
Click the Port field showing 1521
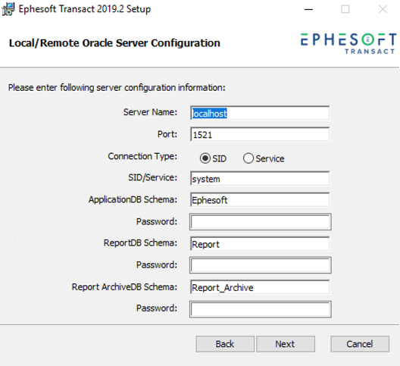click(x=260, y=135)
